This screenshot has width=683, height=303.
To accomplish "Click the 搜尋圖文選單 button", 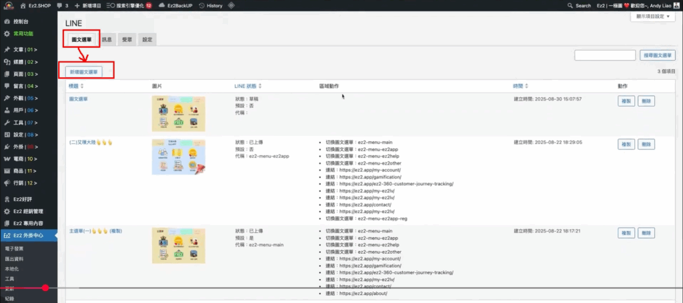I will click(x=657, y=55).
